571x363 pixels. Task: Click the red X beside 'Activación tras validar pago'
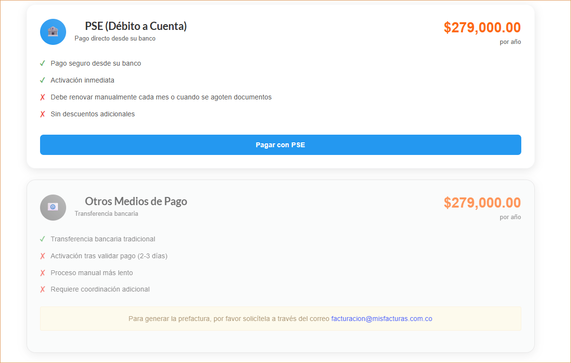[x=42, y=256]
